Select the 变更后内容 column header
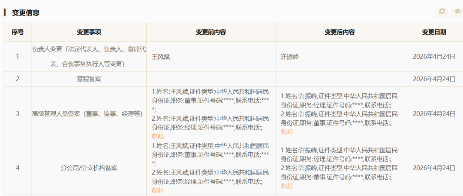Image resolution: width=463 pixels, height=196 pixels. [x=339, y=32]
